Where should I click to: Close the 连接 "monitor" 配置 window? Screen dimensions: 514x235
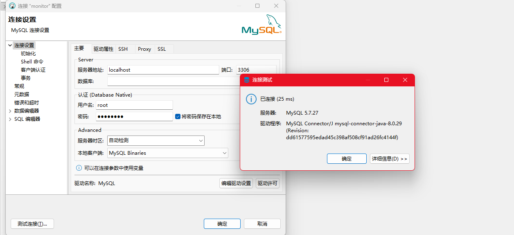276,6
